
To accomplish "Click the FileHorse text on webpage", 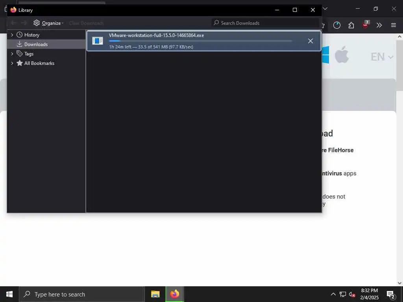I will [x=340, y=150].
